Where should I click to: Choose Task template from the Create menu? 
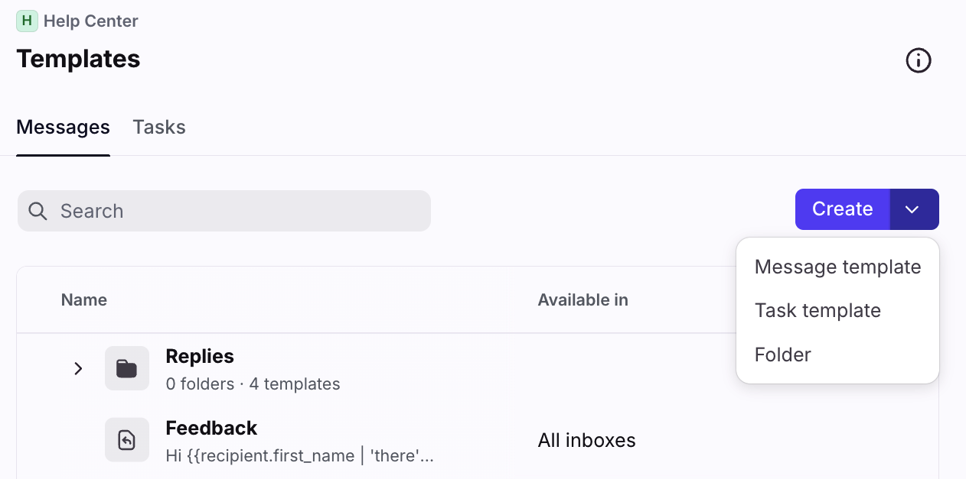818,310
